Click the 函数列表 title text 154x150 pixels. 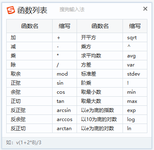pyautogui.click(x=32, y=10)
